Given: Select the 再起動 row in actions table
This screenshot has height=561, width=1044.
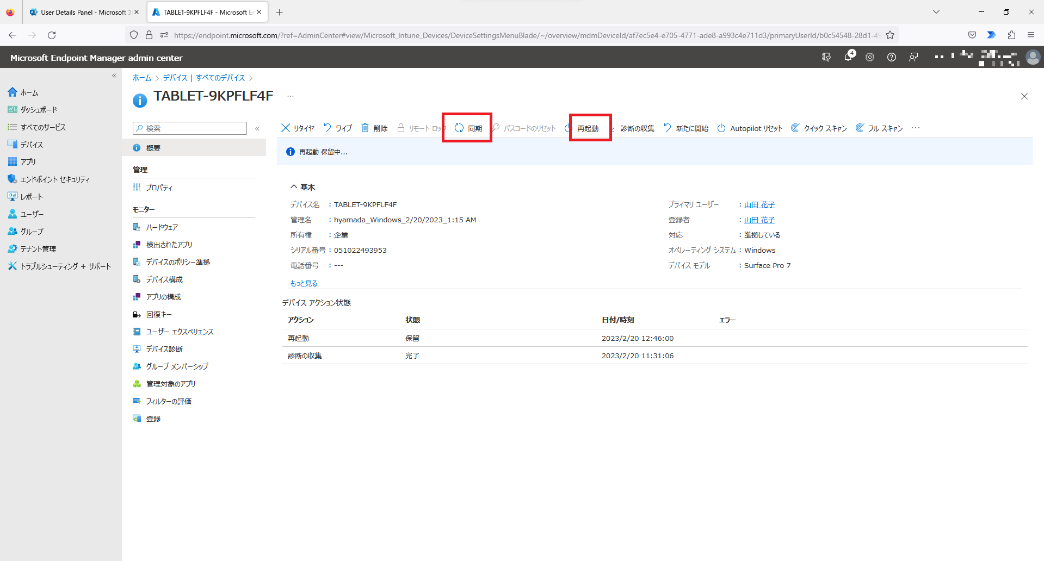Looking at the screenshot, I should [655, 338].
